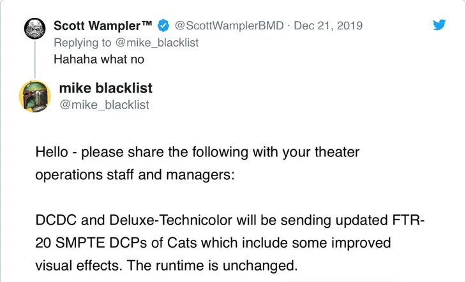Click the '20 SMPTE DCPs of Cats' line
466x282 pixels.
213,243
